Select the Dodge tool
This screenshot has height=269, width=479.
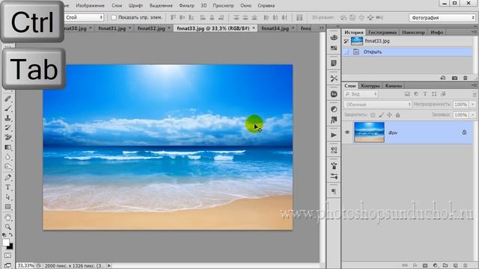point(8,167)
